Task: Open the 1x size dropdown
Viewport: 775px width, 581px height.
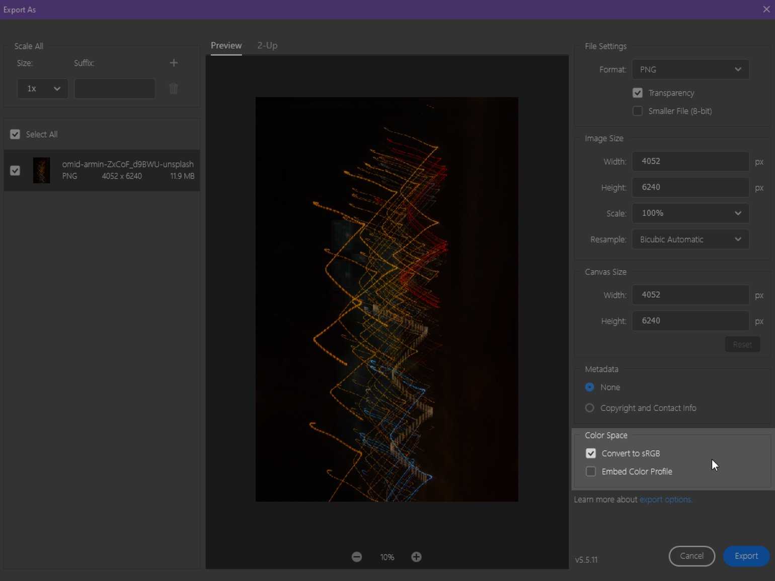Action: click(x=42, y=89)
